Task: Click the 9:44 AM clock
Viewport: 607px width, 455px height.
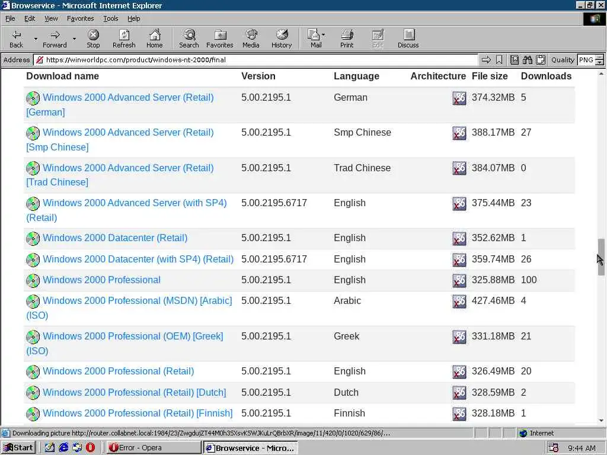Action: (x=582, y=448)
